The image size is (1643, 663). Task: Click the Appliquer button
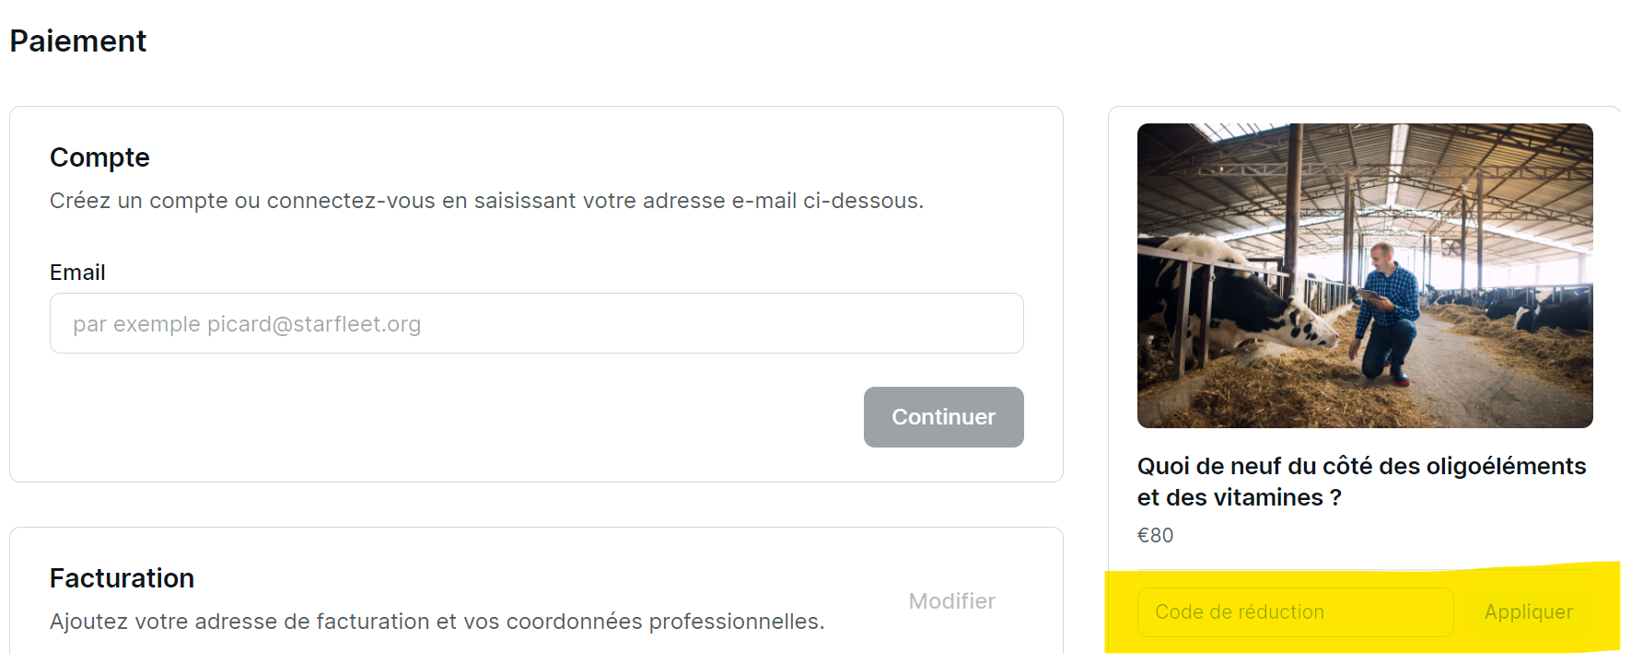click(1528, 612)
